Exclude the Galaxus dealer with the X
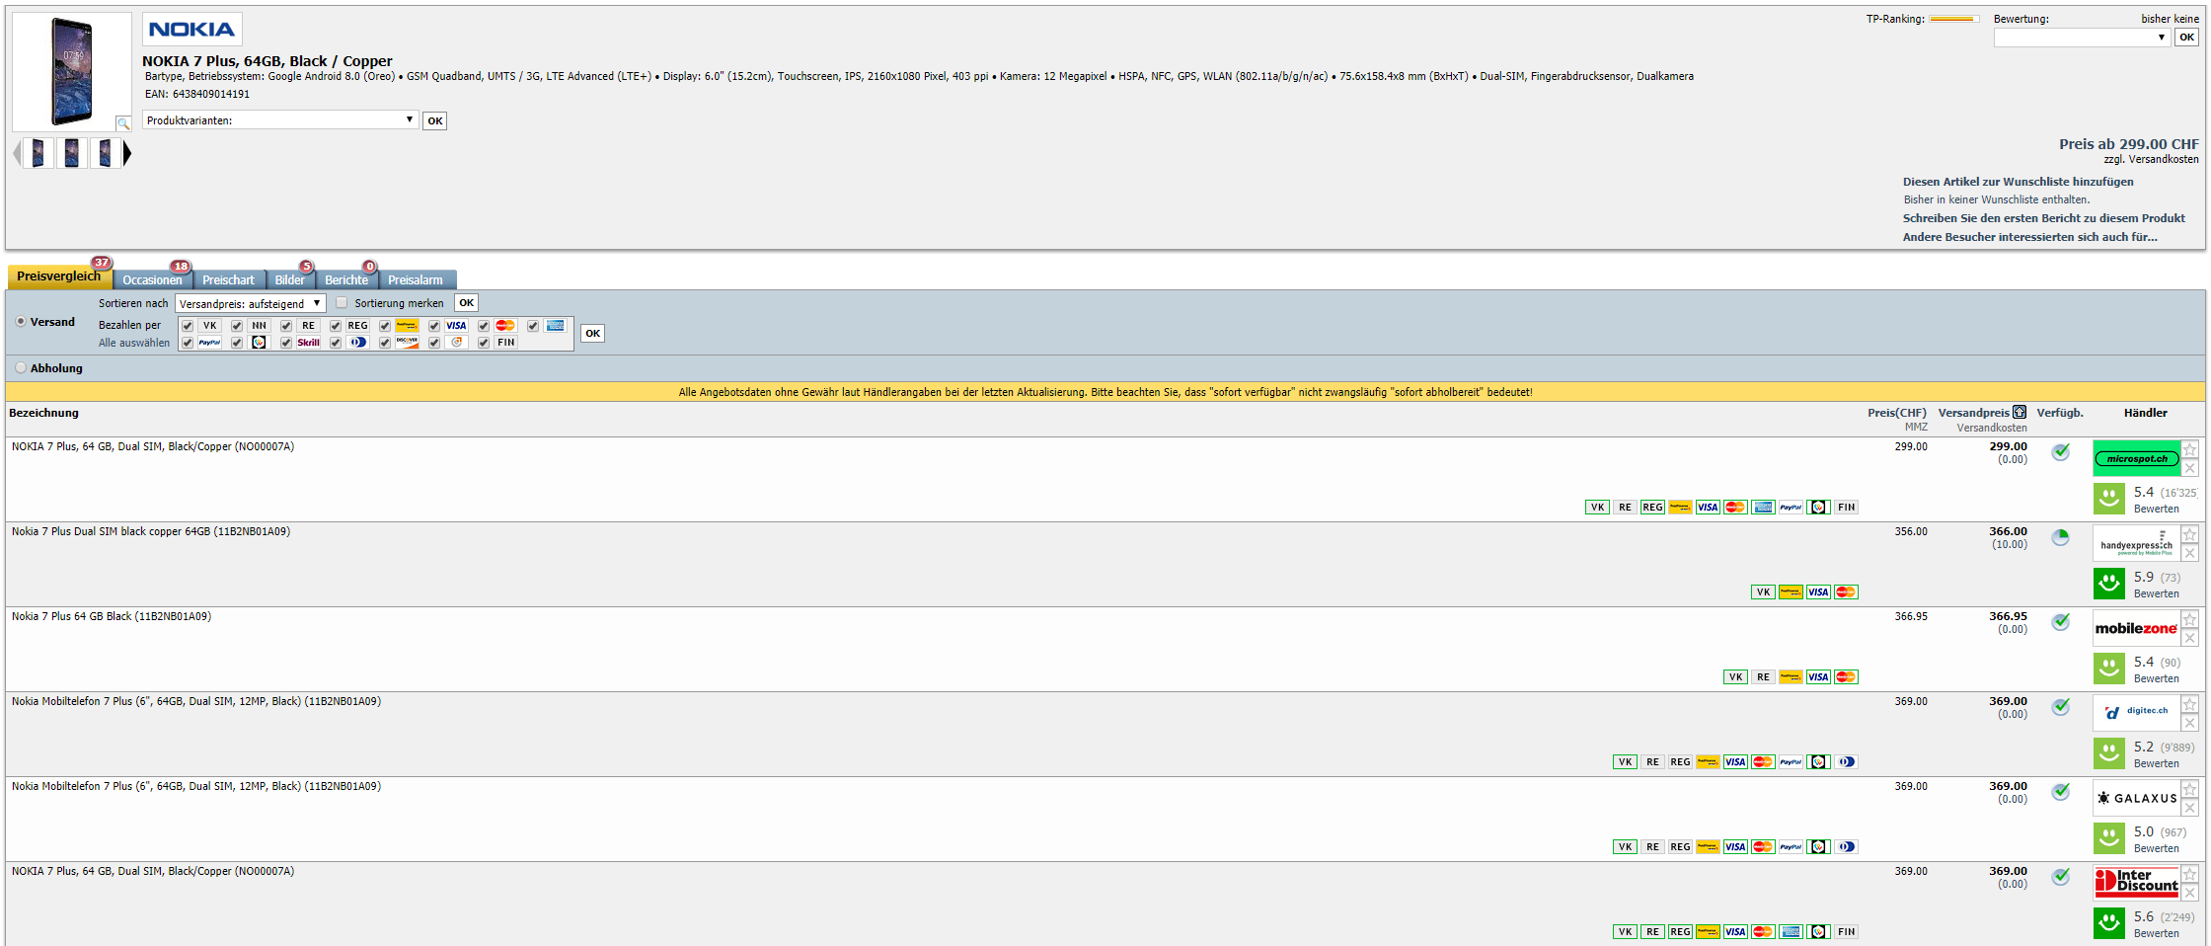This screenshot has width=2211, height=946. [x=2189, y=808]
